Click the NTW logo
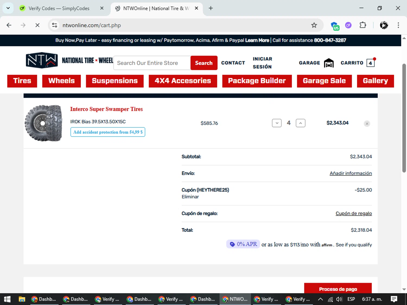Screen dimensions: 407x305 pos(42,60)
